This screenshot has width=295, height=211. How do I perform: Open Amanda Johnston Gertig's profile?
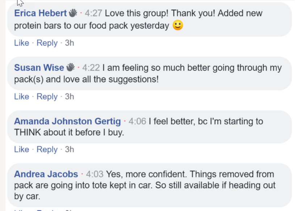67,121
